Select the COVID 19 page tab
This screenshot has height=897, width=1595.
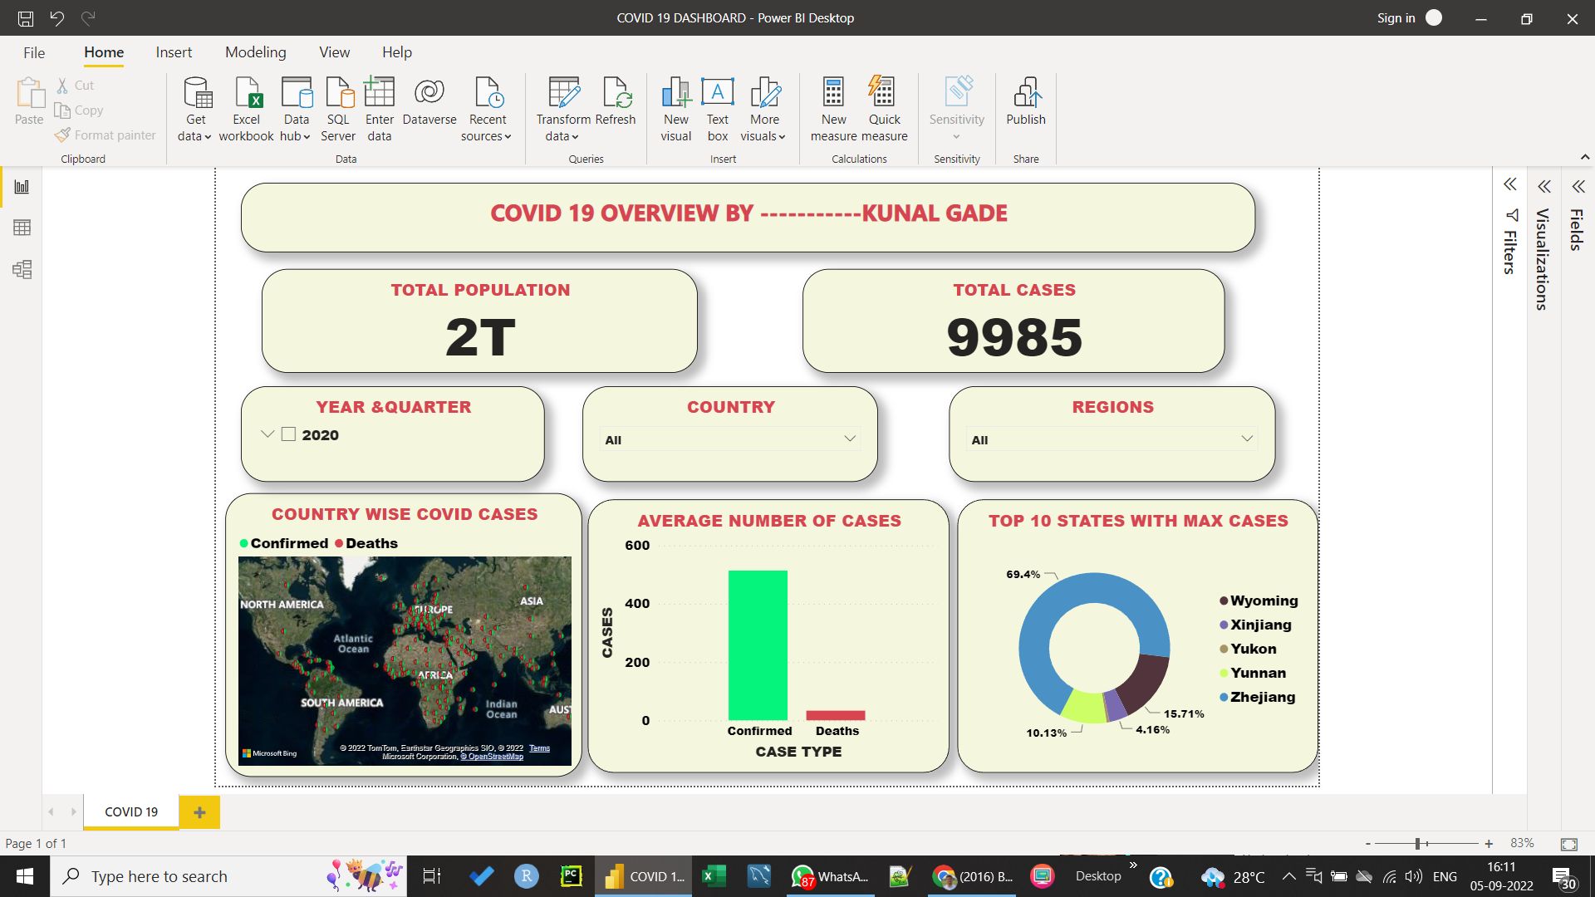130,811
